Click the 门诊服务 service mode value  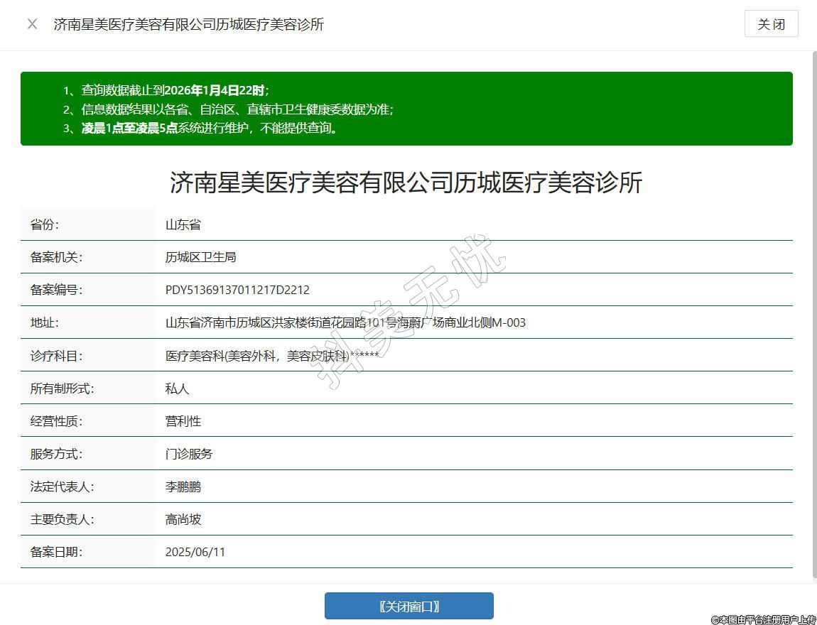coord(189,454)
